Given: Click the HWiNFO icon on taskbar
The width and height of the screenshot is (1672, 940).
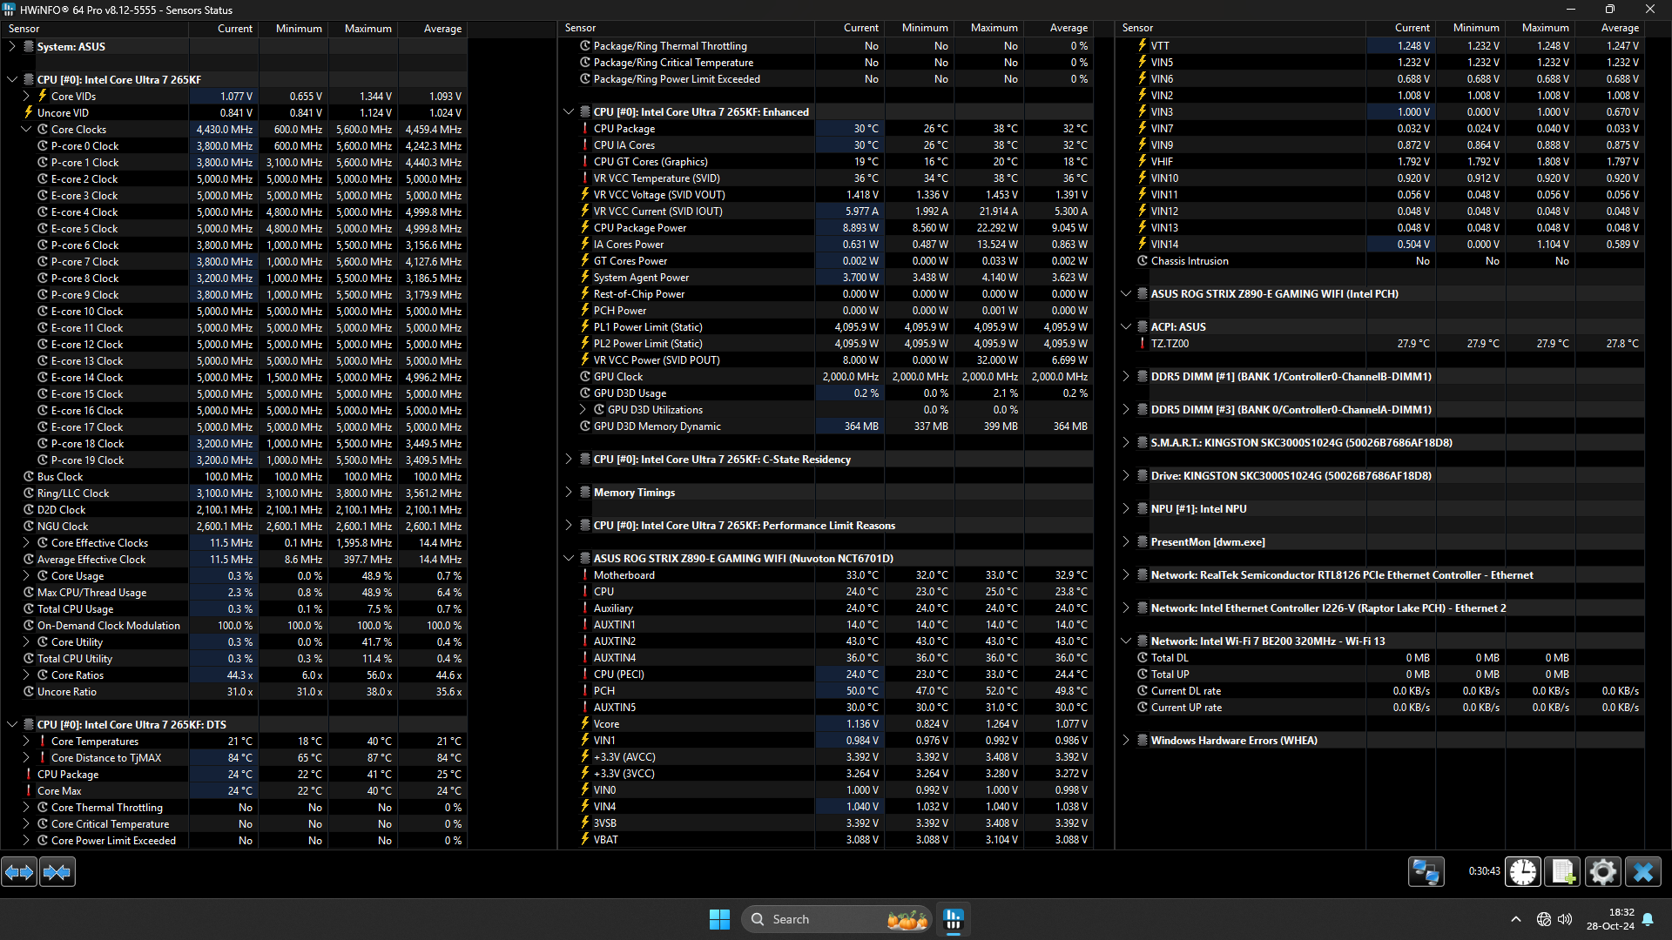Looking at the screenshot, I should [954, 919].
